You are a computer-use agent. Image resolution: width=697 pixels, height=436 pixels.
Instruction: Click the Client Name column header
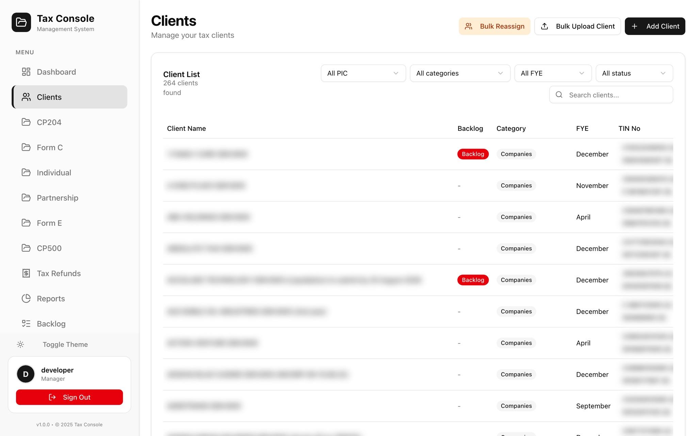[187, 128]
